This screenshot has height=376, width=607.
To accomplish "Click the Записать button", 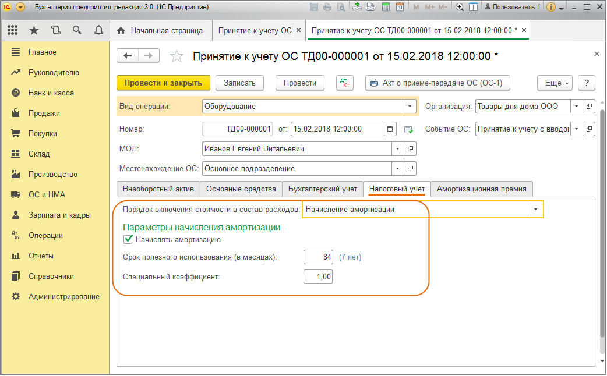I will [239, 83].
